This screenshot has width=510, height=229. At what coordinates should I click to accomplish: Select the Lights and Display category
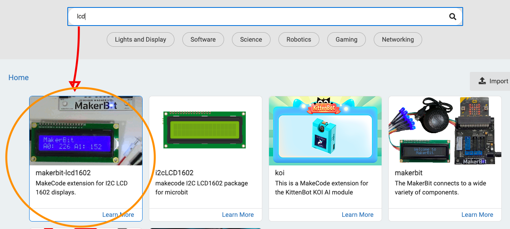141,39
